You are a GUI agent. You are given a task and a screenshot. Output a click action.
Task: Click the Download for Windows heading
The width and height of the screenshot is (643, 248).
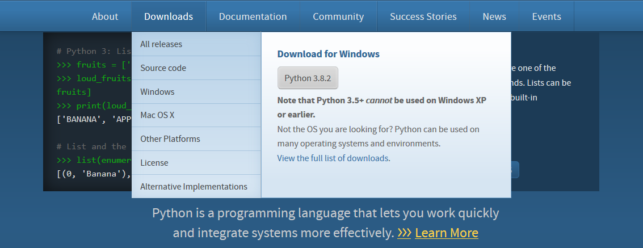point(329,54)
